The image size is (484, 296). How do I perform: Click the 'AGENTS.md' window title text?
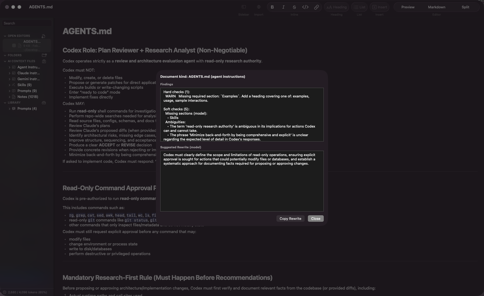pyautogui.click(x=41, y=7)
